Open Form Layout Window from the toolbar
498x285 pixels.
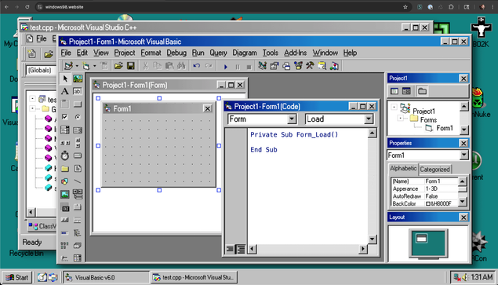pyautogui.click(x=286, y=66)
